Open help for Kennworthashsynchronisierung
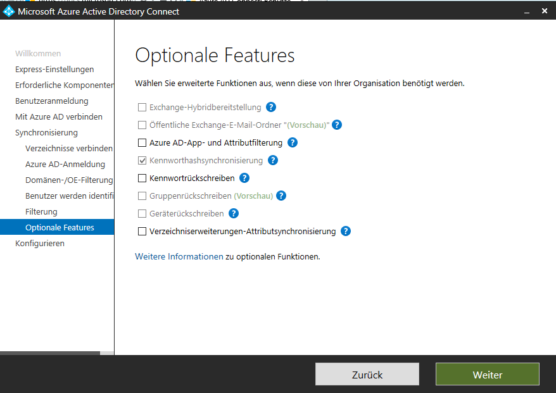This screenshot has width=556, height=393. (x=273, y=160)
